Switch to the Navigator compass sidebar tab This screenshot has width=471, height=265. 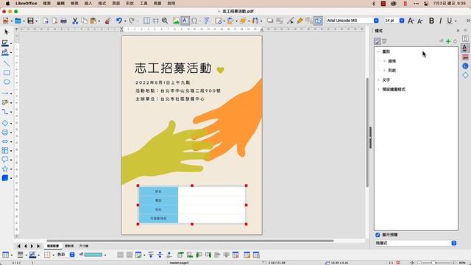click(465, 66)
